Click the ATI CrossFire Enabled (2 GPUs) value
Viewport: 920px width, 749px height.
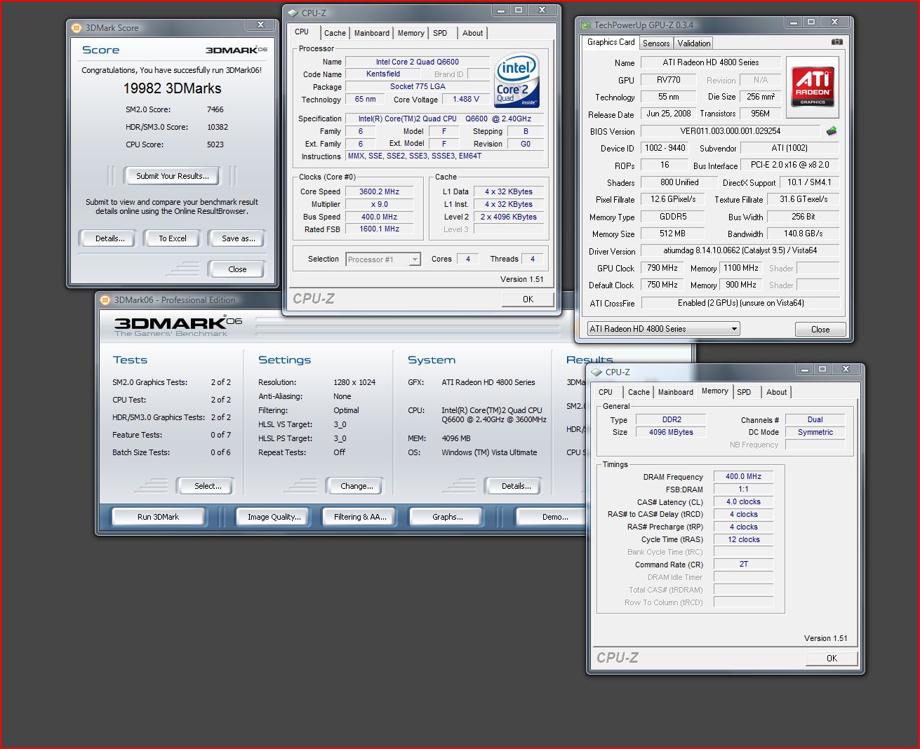(x=740, y=303)
